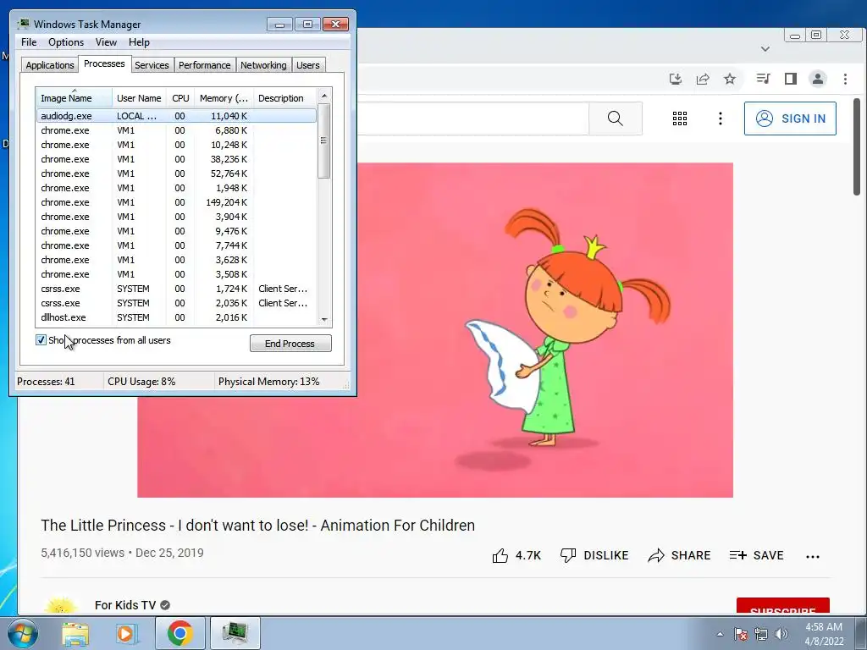This screenshot has width=867, height=650.
Task: Select the csrss.exe row using 2,036 K
Action: tap(176, 303)
